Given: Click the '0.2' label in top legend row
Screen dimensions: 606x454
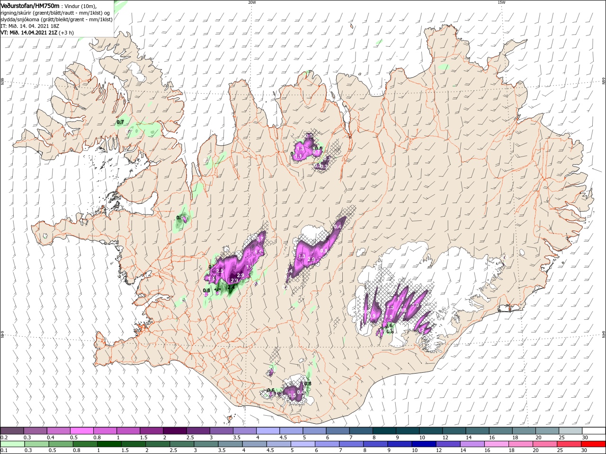Looking at the screenshot, I should tap(4, 437).
